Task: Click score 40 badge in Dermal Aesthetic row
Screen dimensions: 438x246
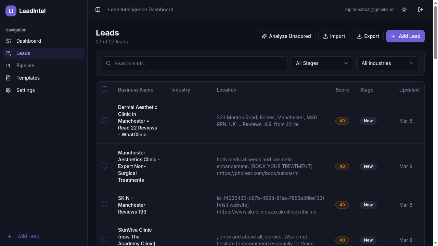Action: (x=342, y=121)
